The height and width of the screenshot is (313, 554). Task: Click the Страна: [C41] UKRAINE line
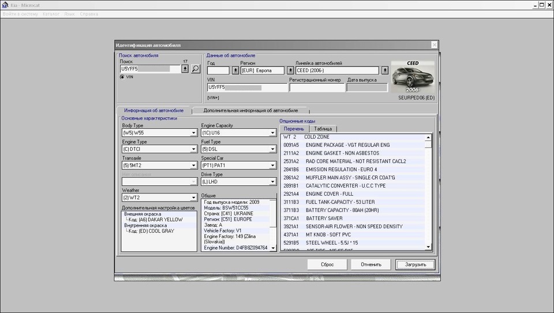pyautogui.click(x=229, y=214)
